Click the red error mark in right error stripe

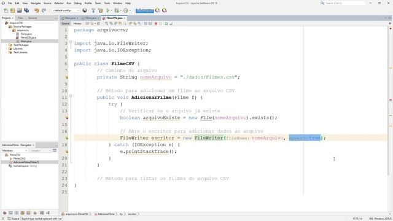[391, 100]
